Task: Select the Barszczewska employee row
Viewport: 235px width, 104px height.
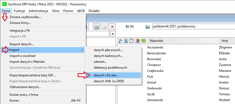Action: tap(176, 53)
